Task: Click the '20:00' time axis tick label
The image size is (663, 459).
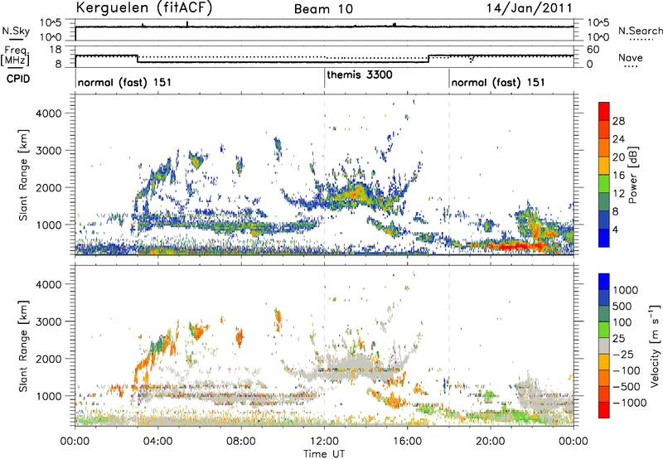Action: tap(491, 442)
